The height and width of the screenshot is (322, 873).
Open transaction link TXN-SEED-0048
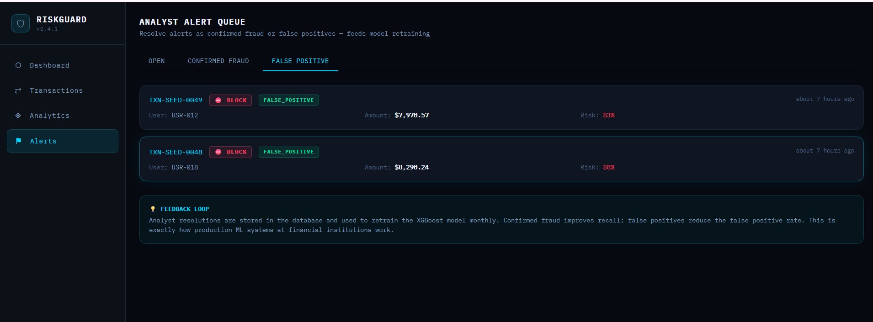(176, 152)
